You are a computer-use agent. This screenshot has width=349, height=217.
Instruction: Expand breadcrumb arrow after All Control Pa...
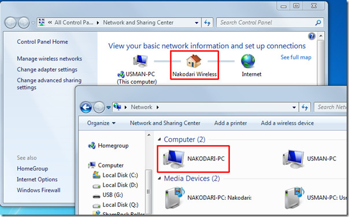tap(98, 22)
